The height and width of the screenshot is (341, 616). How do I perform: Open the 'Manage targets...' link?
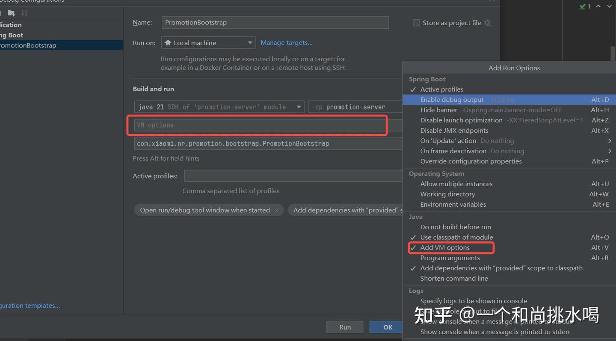click(286, 42)
